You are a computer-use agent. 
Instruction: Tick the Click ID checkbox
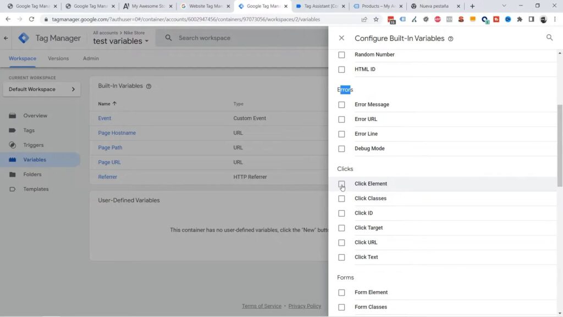click(x=341, y=213)
